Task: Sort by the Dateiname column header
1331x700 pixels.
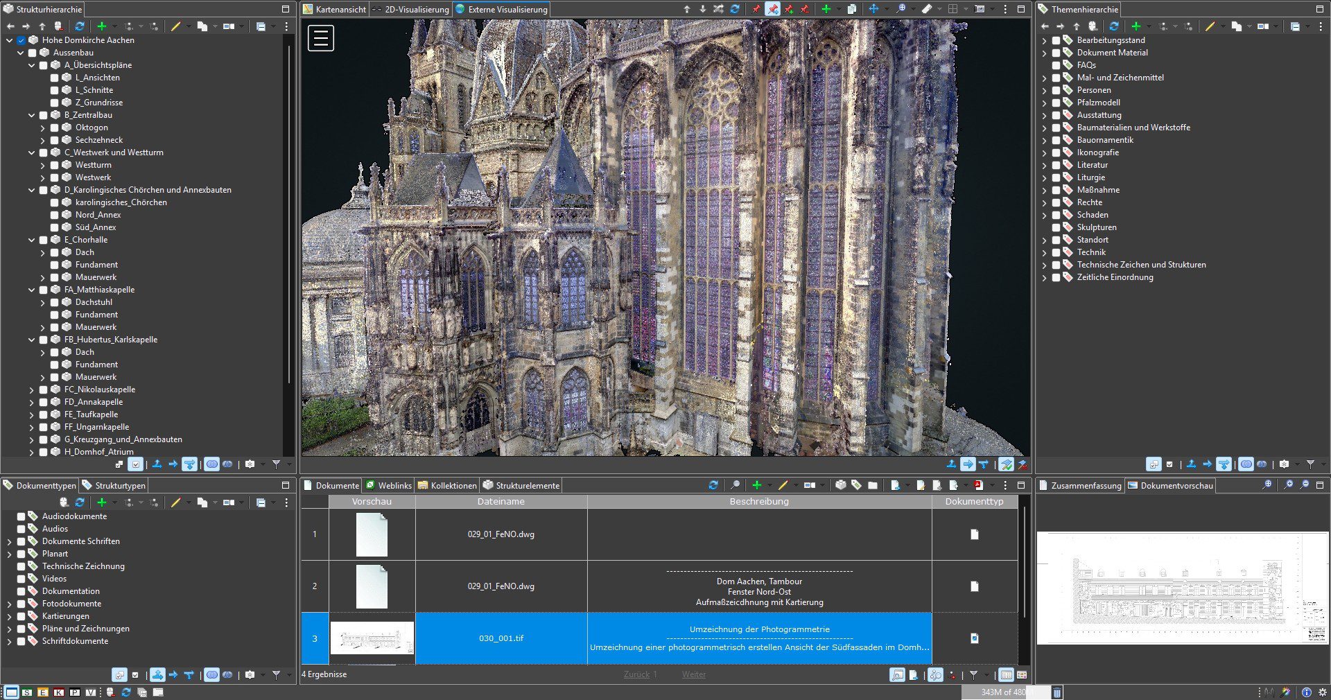Action: tap(501, 501)
